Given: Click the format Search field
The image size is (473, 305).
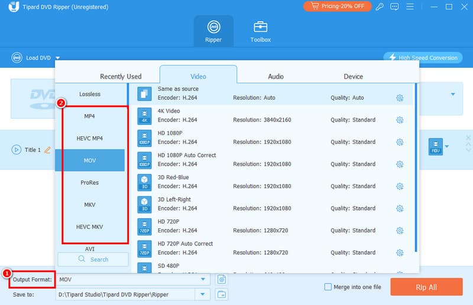Looking at the screenshot, I should (93, 259).
